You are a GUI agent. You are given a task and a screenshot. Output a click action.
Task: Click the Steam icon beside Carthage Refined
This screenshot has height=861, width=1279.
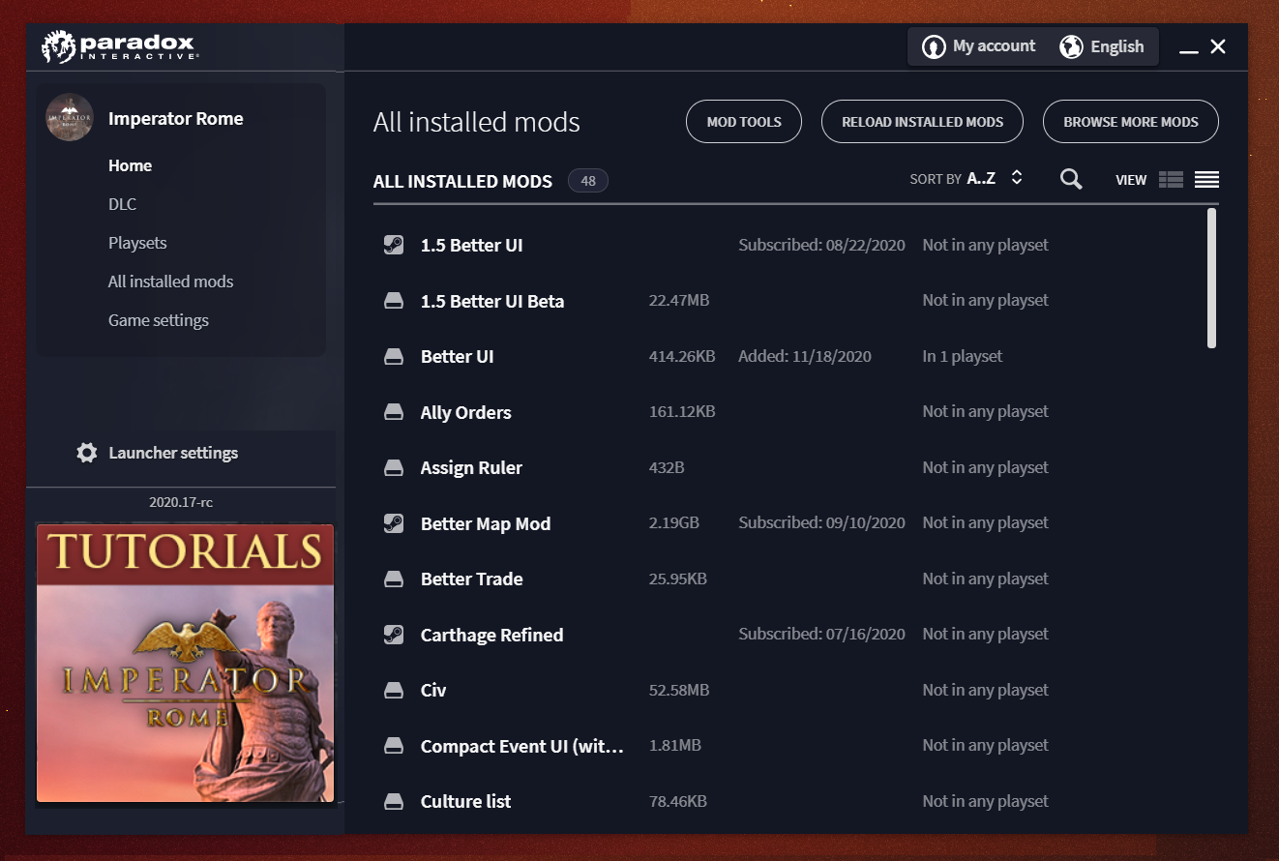pos(393,635)
